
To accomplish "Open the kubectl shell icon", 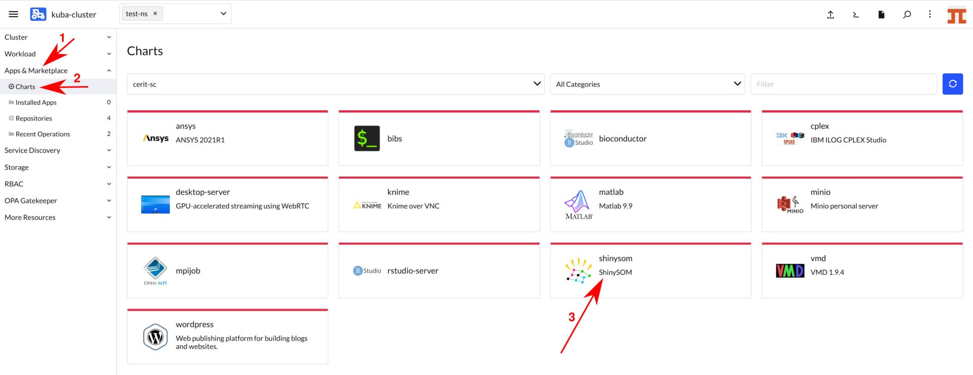I will point(855,15).
